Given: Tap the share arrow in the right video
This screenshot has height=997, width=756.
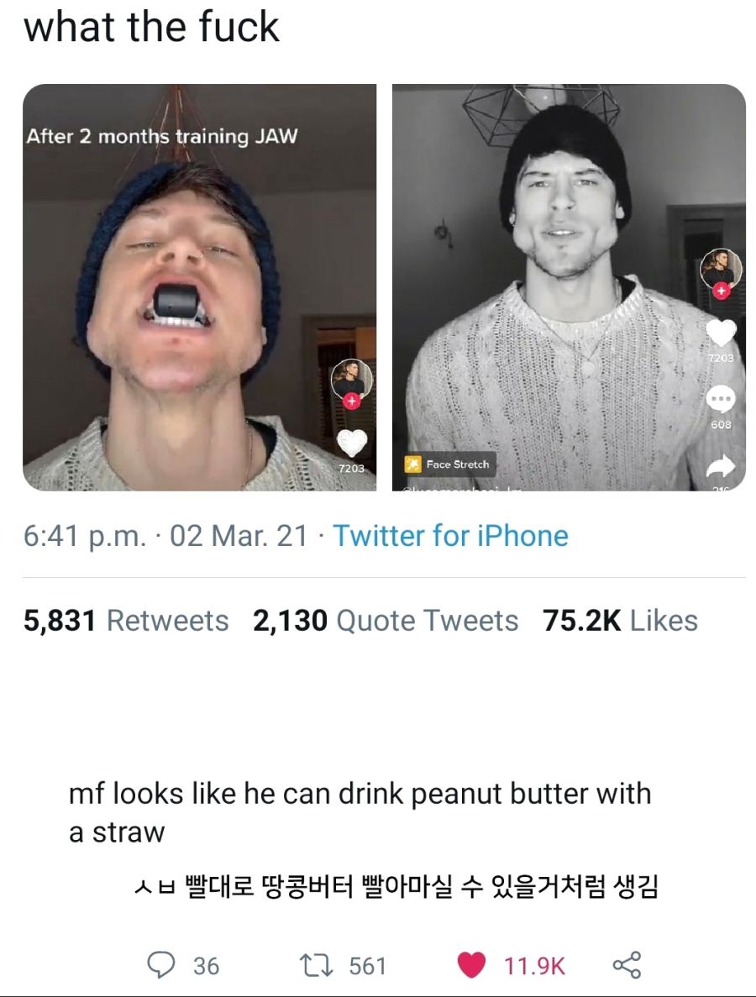Looking at the screenshot, I should pos(721,464).
